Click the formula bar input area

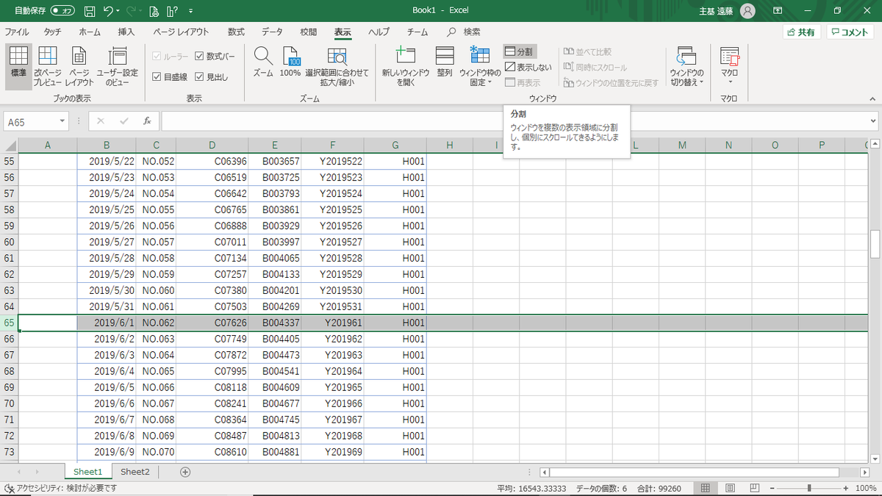513,121
